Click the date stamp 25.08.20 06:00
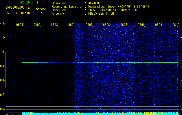This screenshot has height=115, width=182. (18, 13)
